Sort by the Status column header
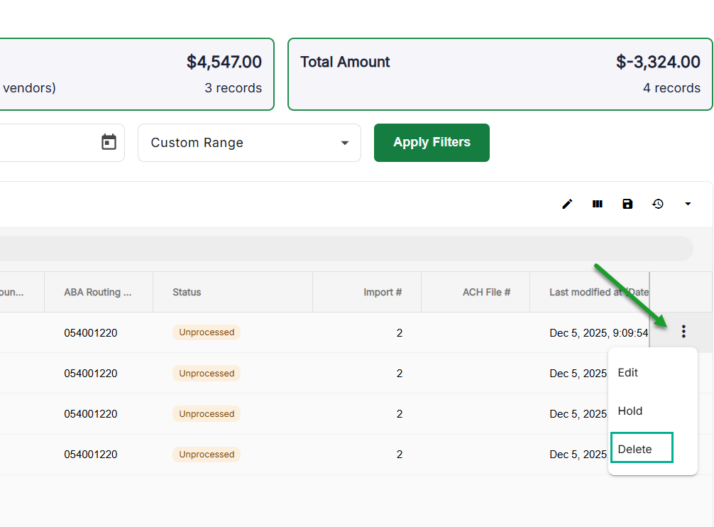This screenshot has height=527, width=714. coord(187,292)
